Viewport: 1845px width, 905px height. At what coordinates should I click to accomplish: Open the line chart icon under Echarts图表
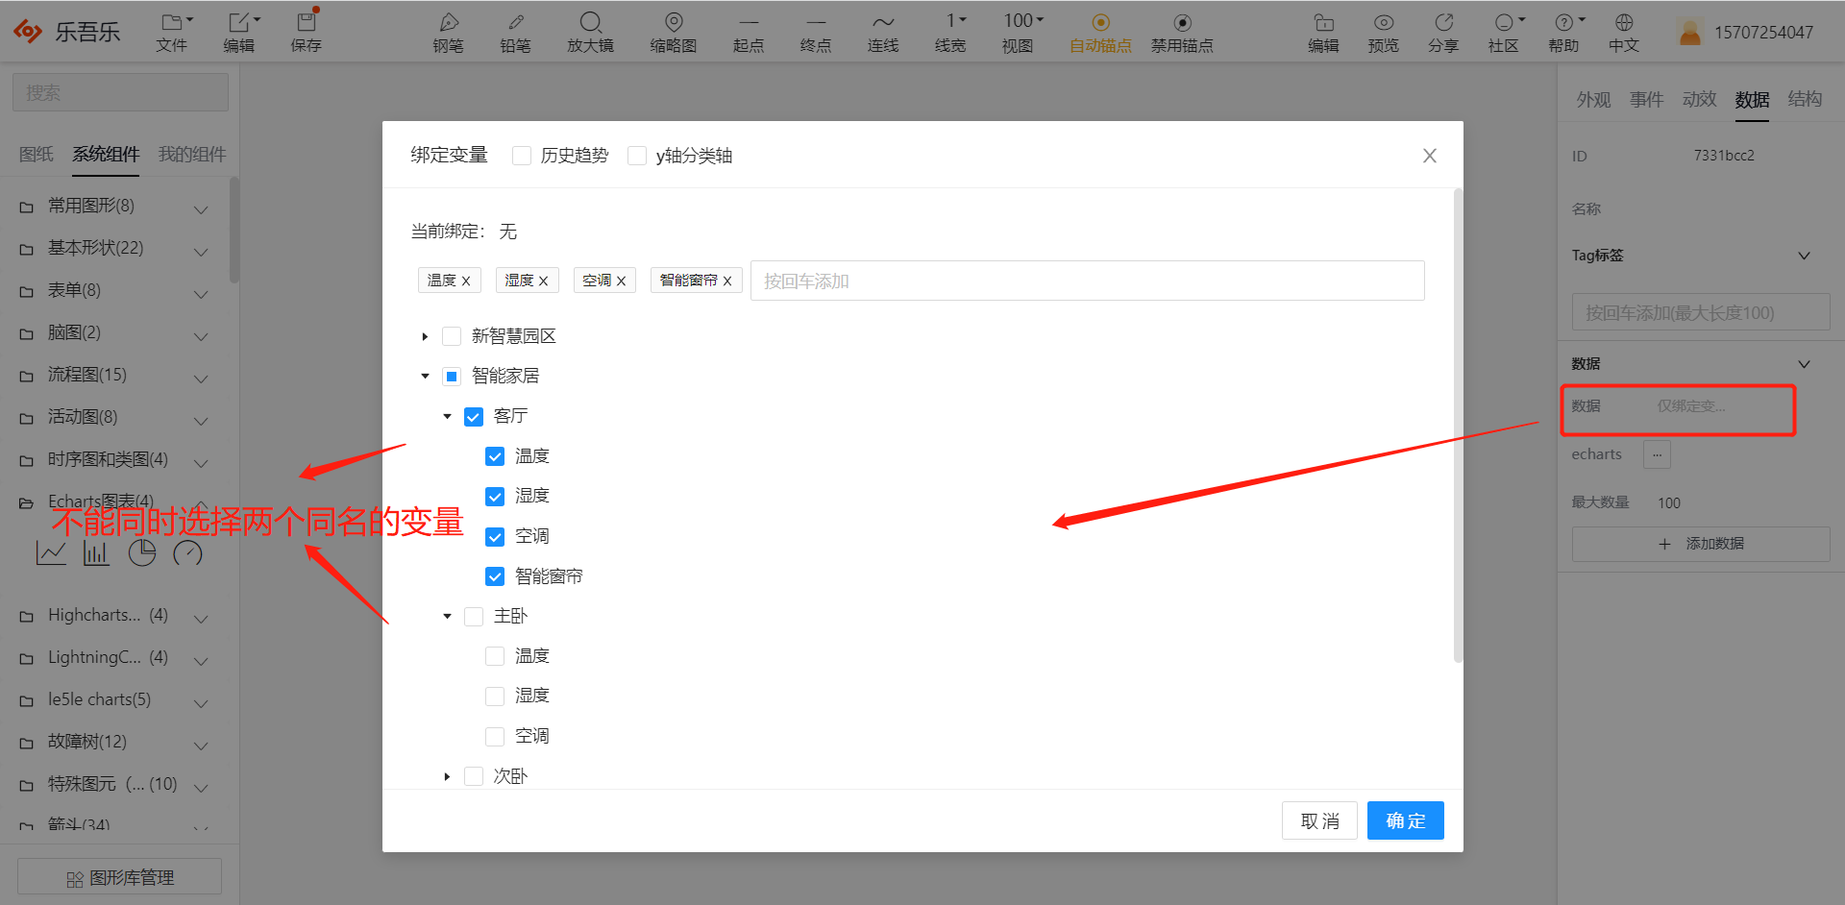(x=51, y=552)
